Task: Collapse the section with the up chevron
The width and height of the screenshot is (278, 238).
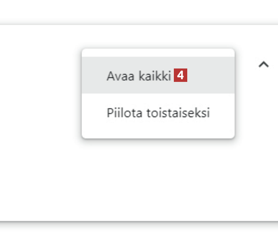Action: (263, 64)
